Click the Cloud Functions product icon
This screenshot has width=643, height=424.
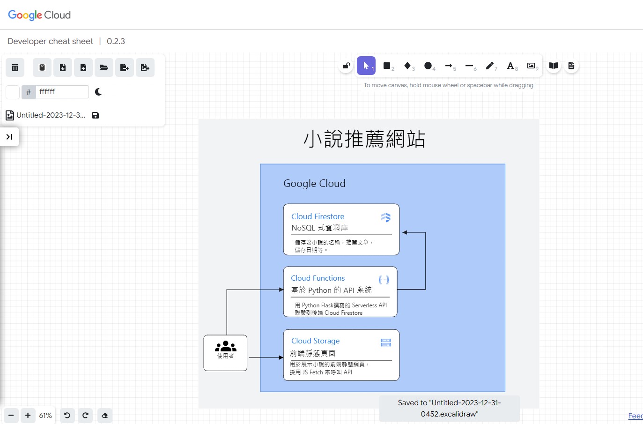click(x=384, y=280)
